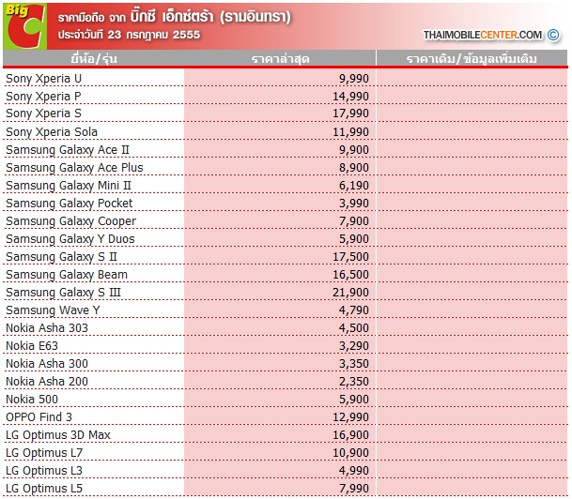This screenshot has width=572, height=499.
Task: Select the Sony Xperia Sola row
Action: coord(286,132)
